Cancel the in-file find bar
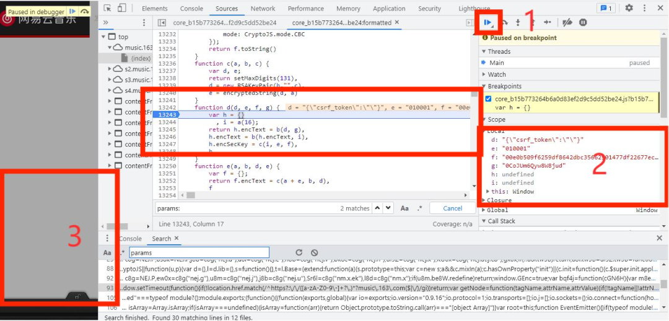The height and width of the screenshot is (321, 669). click(452, 208)
